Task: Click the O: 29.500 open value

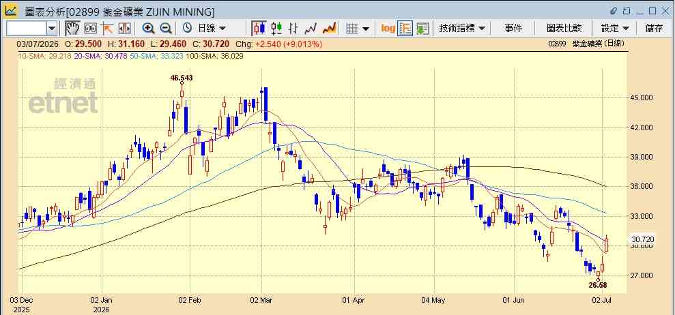Action: (x=83, y=44)
